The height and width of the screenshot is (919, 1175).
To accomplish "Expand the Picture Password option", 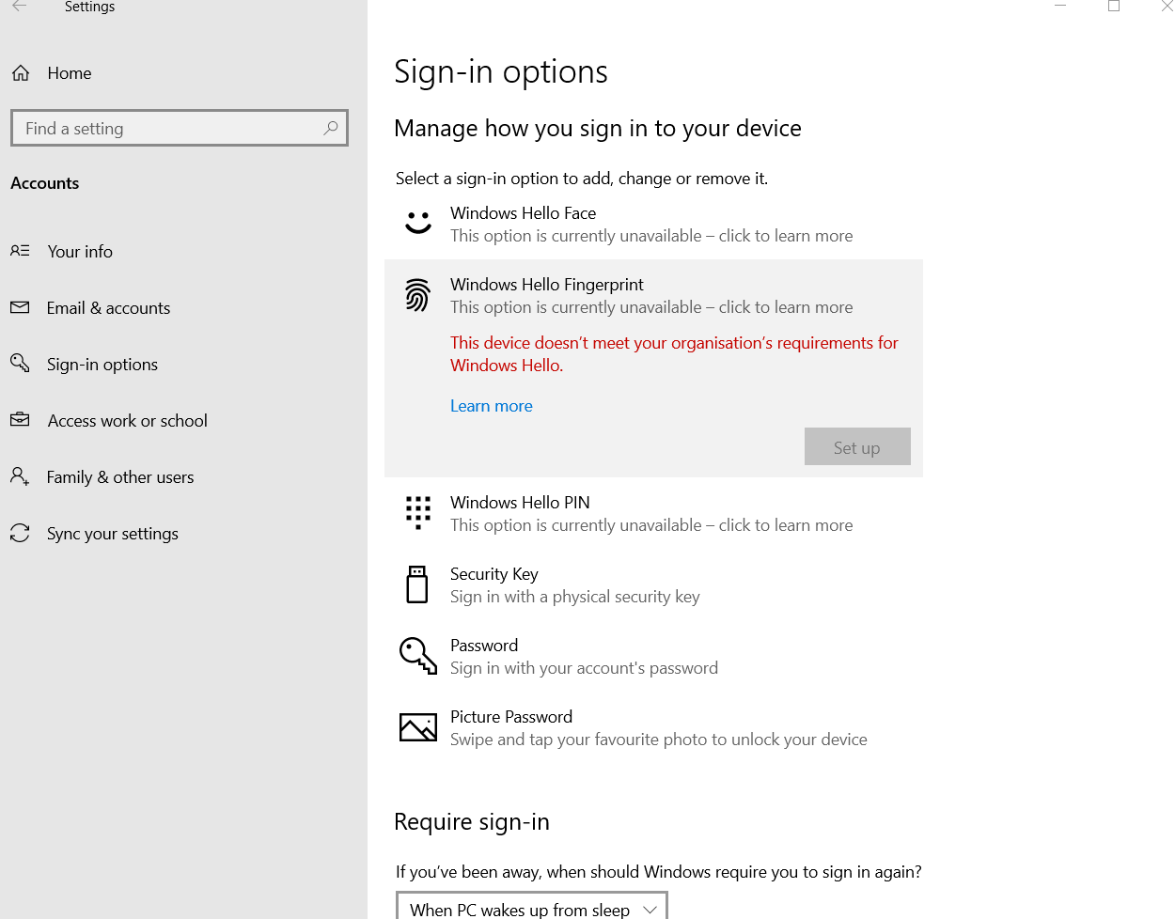I will click(x=653, y=728).
